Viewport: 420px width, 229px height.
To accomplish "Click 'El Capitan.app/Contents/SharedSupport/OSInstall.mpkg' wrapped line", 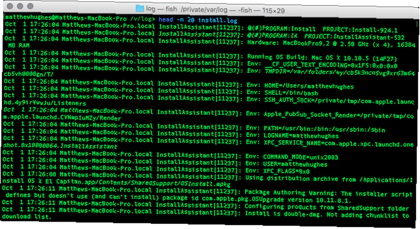I will click(138, 183).
